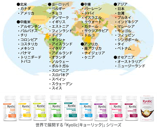157x130 pixels.
Task: Click サウジアラビア in the list
Action: click(96, 31)
